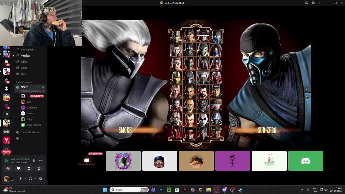Viewport: 345px width, 194px height.
Task: Select the green Discord logo participant tile
Action: pyautogui.click(x=306, y=161)
